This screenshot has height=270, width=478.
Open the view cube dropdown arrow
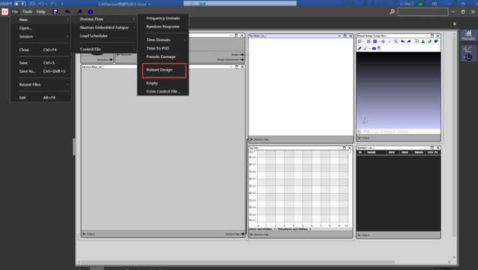pos(363,41)
